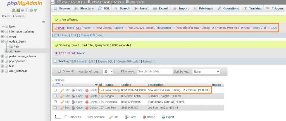Expand the performance_schema database node
286x121 pixels.
coord(2,56)
